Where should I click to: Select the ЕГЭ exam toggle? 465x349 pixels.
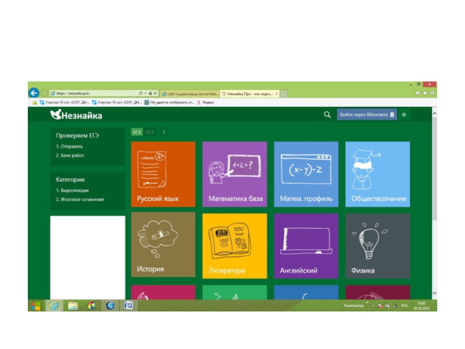coord(137,132)
